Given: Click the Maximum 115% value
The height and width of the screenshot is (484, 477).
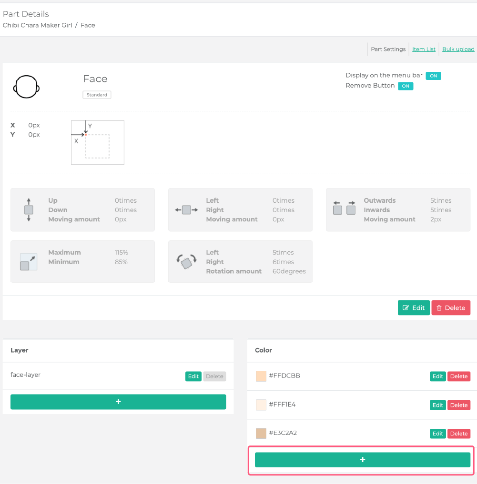Looking at the screenshot, I should click(121, 253).
